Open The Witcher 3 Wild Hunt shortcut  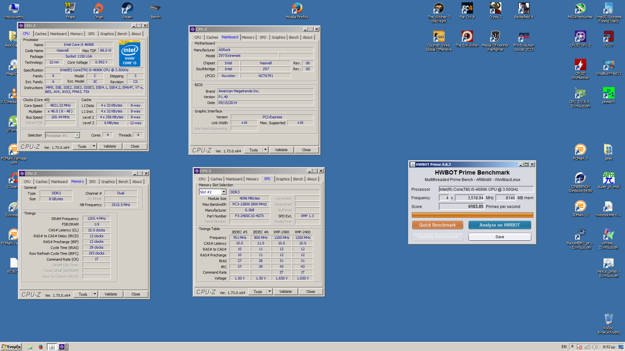[439, 12]
